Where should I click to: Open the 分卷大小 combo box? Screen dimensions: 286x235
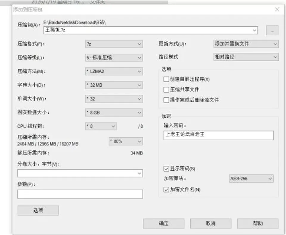(80, 173)
